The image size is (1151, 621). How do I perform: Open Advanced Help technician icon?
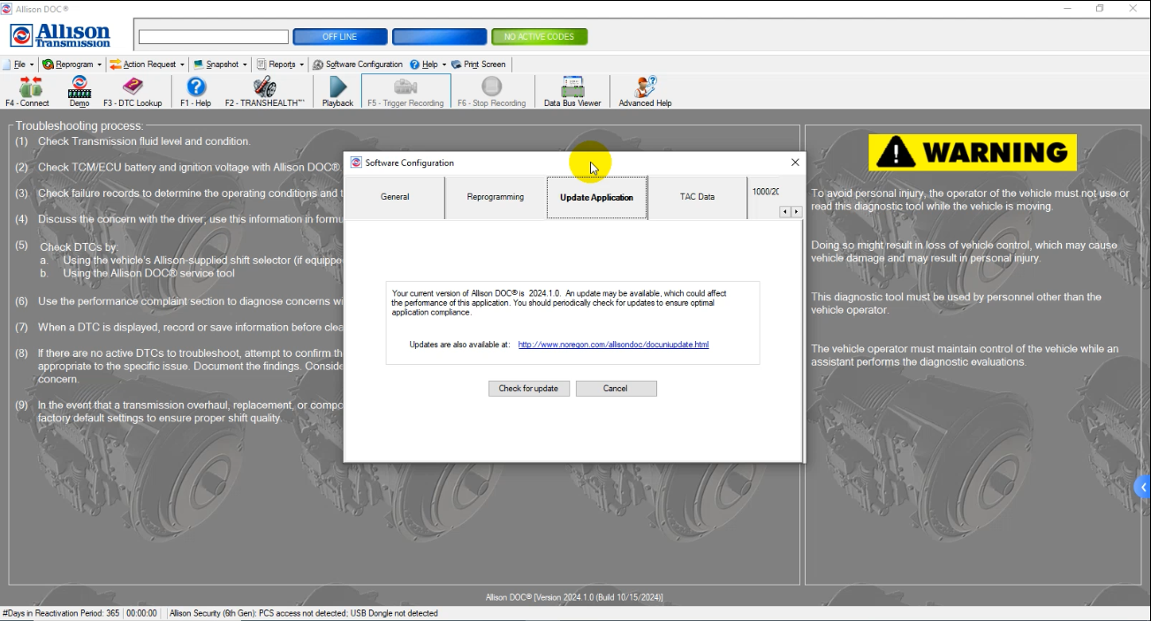(645, 92)
